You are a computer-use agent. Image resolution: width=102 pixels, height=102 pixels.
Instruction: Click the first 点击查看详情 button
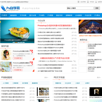(x=18, y=58)
